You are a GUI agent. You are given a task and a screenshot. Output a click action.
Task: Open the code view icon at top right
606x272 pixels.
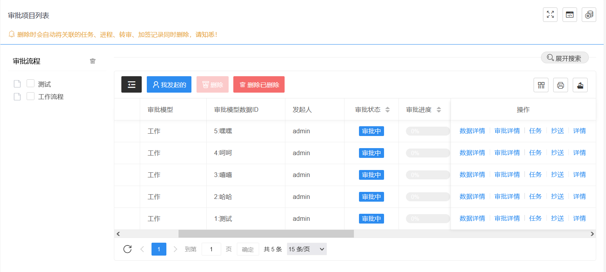570,14
